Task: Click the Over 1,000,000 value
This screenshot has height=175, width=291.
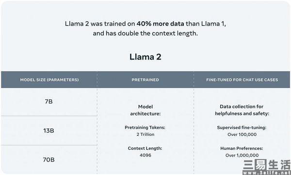Action: [242, 155]
